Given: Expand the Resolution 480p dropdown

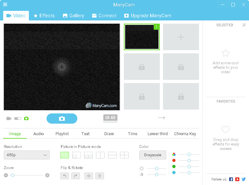Looking at the screenshot, I should click(27, 155).
